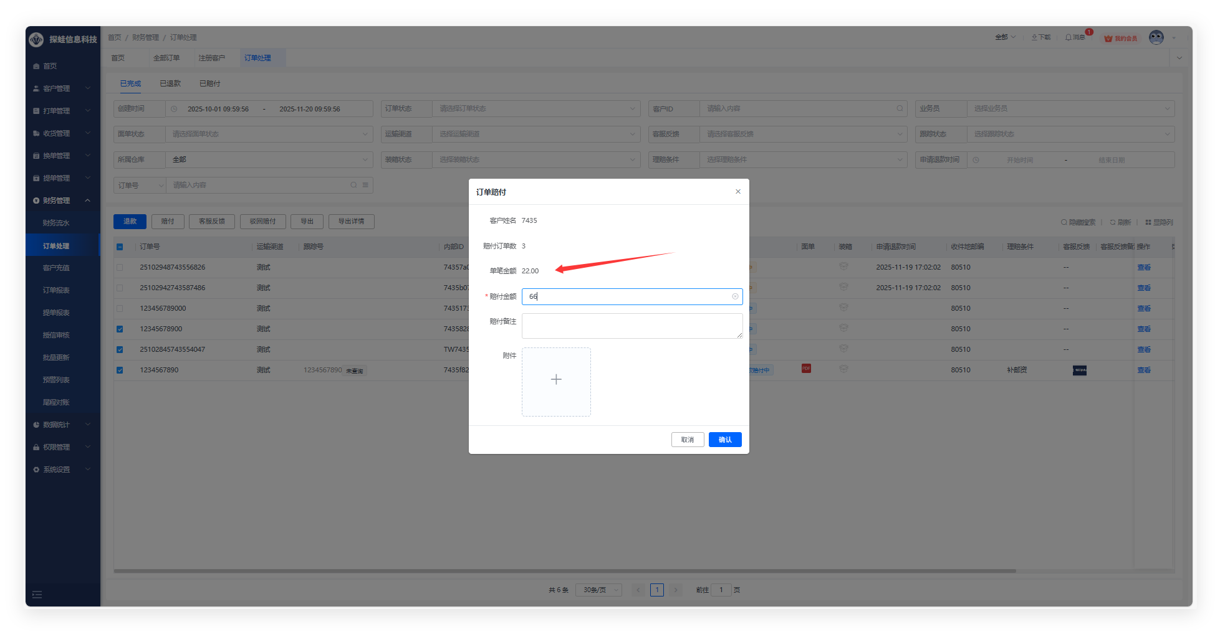Toggle the select-all checkbox in table header
The height and width of the screenshot is (632, 1220).
click(120, 247)
